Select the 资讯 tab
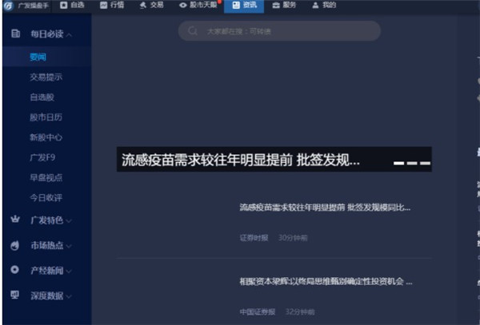480x325 pixels. 244,6
